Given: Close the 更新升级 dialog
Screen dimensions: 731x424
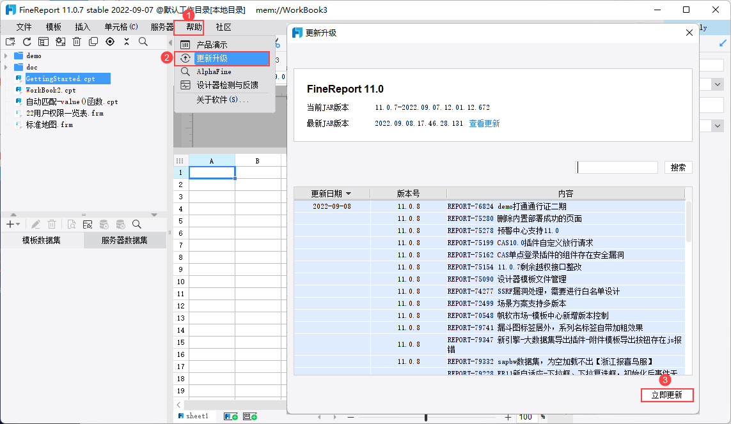Looking at the screenshot, I should click(689, 33).
